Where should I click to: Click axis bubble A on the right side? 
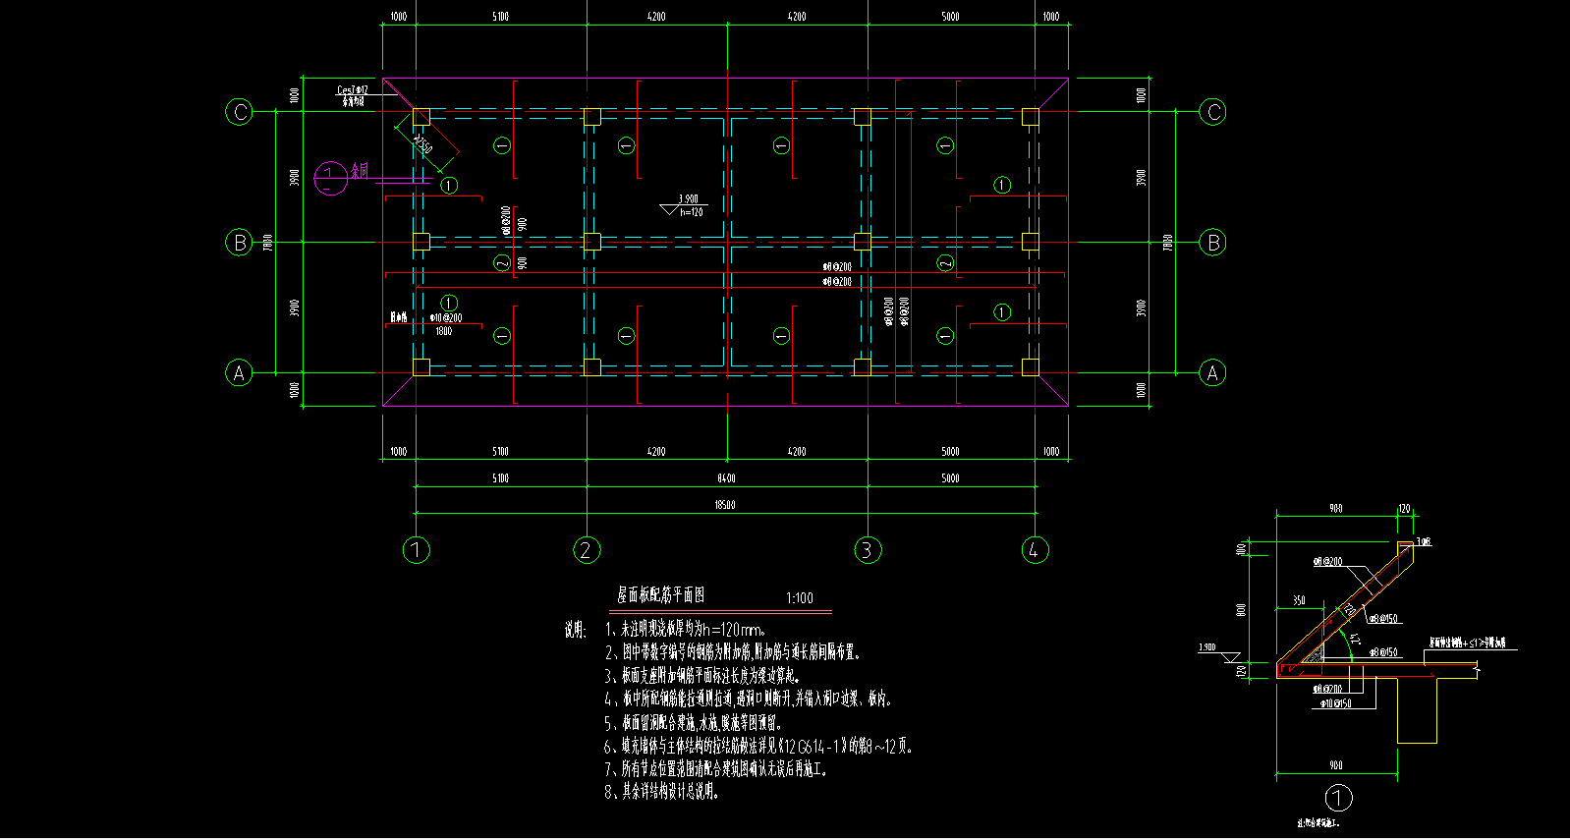1212,373
